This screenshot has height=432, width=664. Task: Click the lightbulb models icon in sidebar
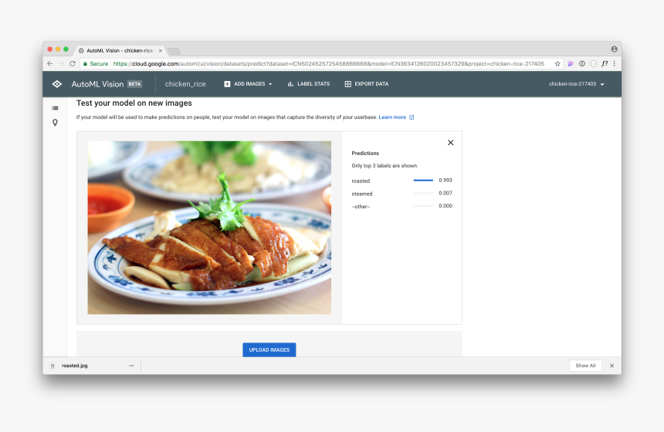[55, 122]
